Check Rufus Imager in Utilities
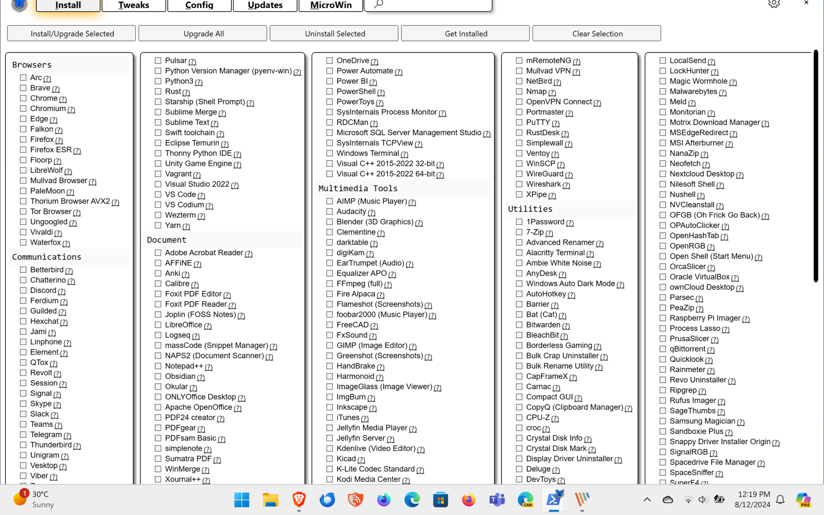Image resolution: width=824 pixels, height=515 pixels. pyautogui.click(x=663, y=401)
